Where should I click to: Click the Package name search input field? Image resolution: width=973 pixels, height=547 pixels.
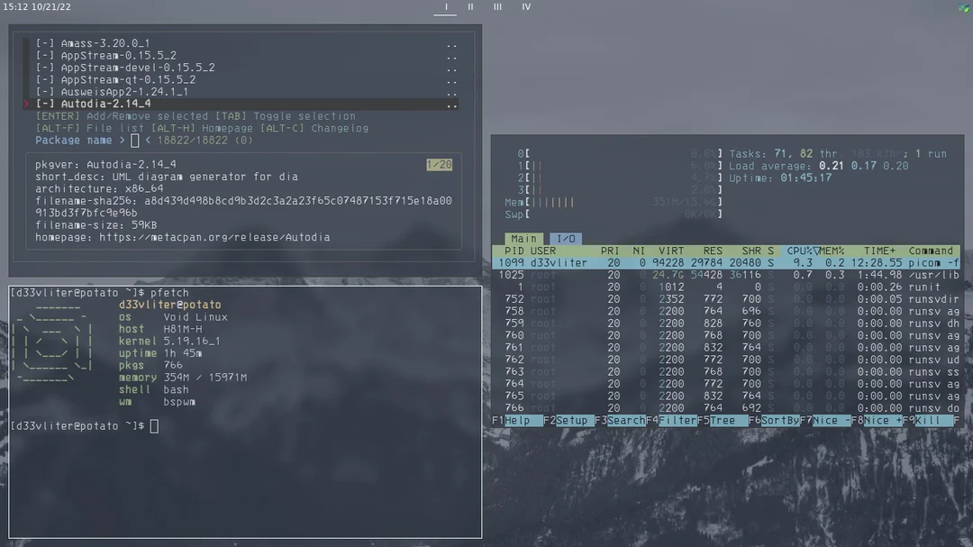[x=135, y=140]
